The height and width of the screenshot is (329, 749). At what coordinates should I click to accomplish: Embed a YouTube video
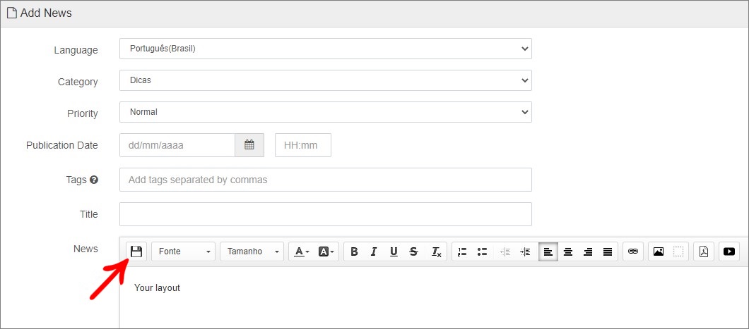pyautogui.click(x=729, y=252)
